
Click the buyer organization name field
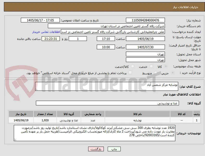pyautogui.click(x=106, y=26)
